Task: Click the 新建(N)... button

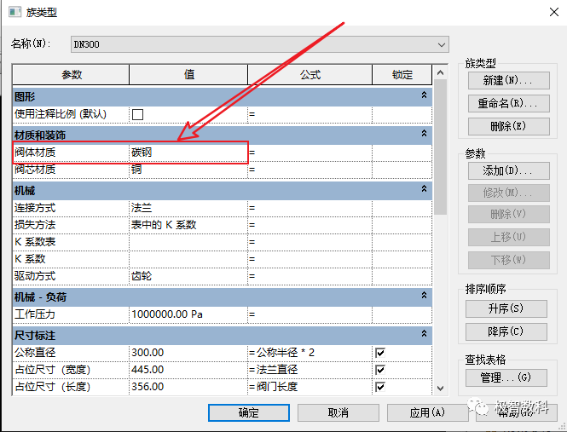Action: pyautogui.click(x=509, y=80)
